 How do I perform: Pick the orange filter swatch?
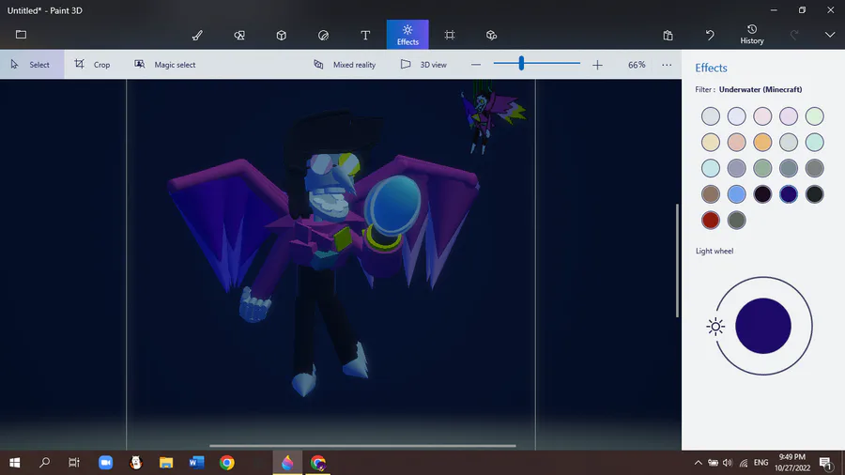762,142
